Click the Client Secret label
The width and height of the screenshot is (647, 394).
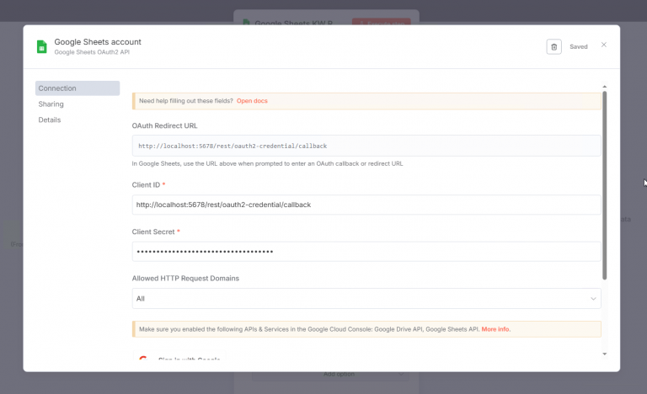153,232
